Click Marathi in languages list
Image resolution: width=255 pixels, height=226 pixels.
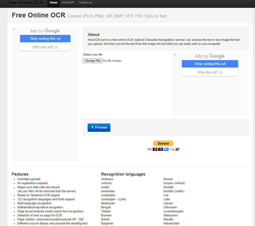pyautogui.click(x=168, y=219)
